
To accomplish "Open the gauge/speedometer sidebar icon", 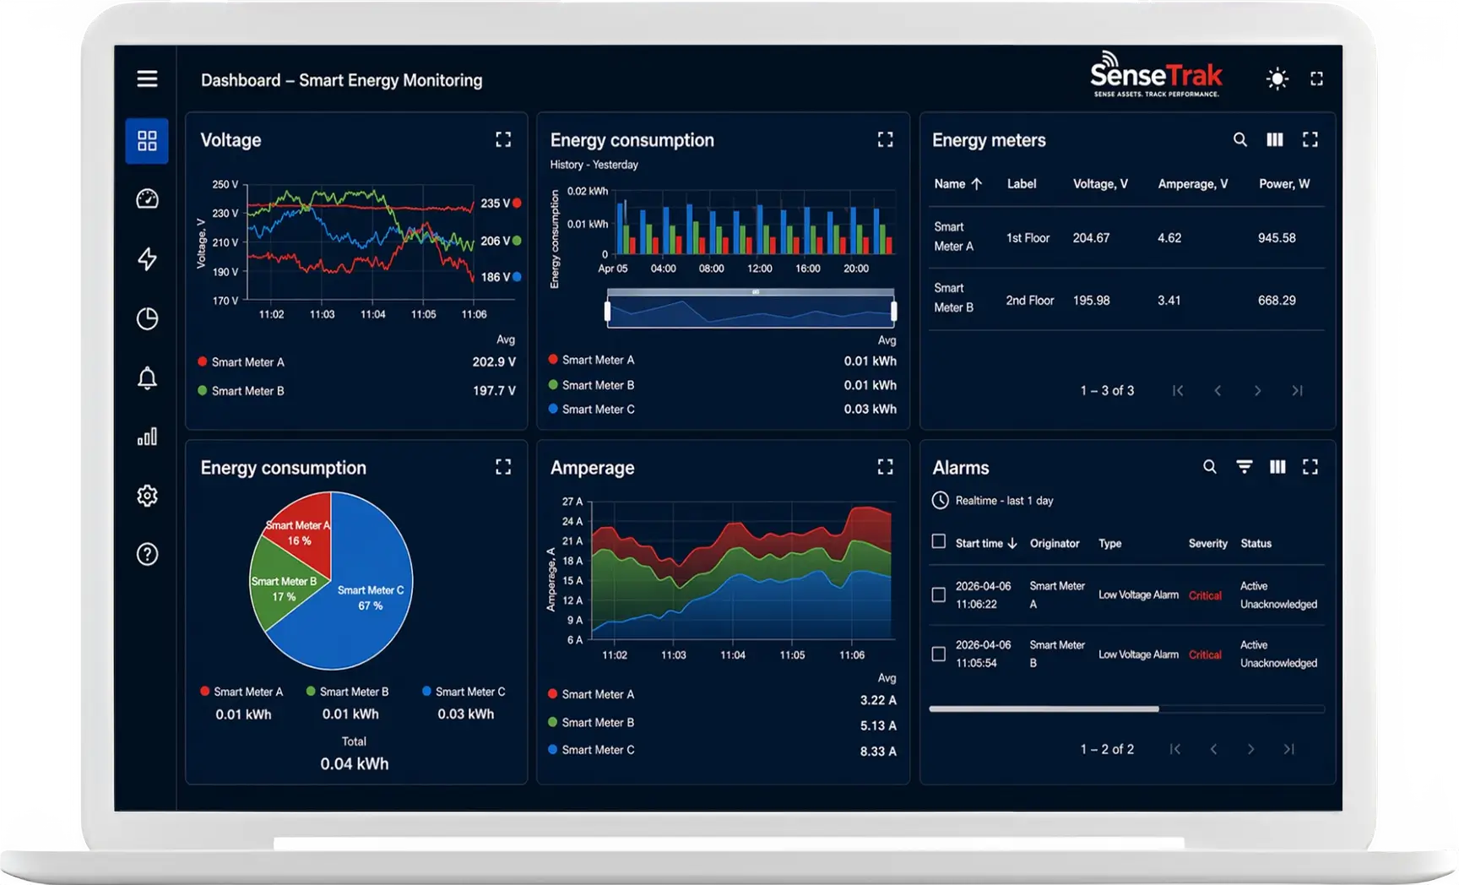I will pyautogui.click(x=147, y=198).
